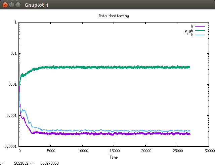Click the x-axis label '25000'
Image resolution: width=215 pixels, height=165 pixels.
point(178,151)
